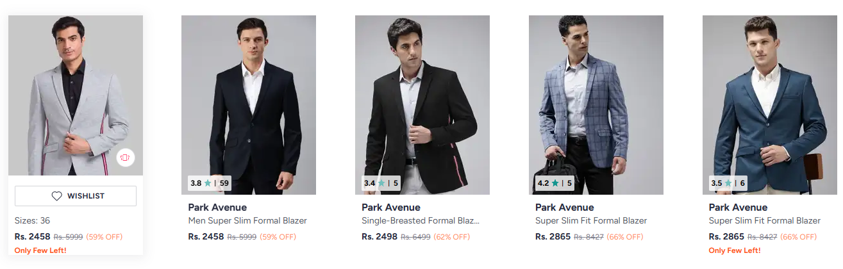Click the 3.5 star rating badge
The width and height of the screenshot is (843, 269).
[728, 183]
